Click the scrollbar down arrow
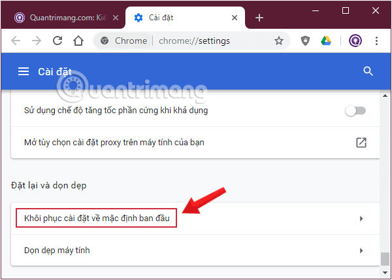This screenshot has width=392, height=280. (x=385, y=273)
